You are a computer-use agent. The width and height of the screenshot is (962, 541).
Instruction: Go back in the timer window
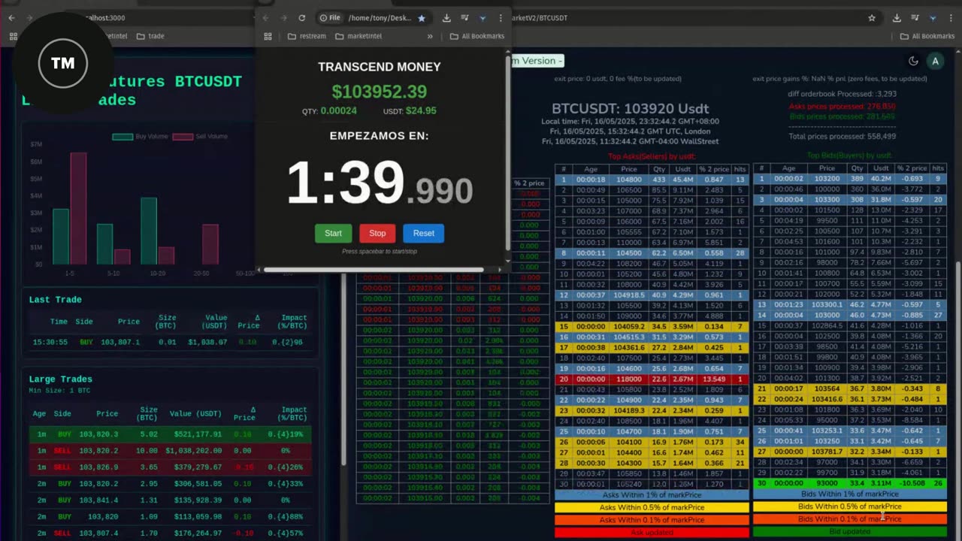[265, 18]
